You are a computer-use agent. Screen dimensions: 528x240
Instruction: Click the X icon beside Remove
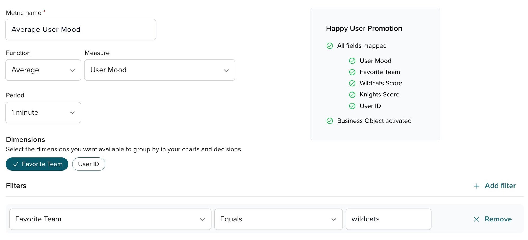click(477, 219)
